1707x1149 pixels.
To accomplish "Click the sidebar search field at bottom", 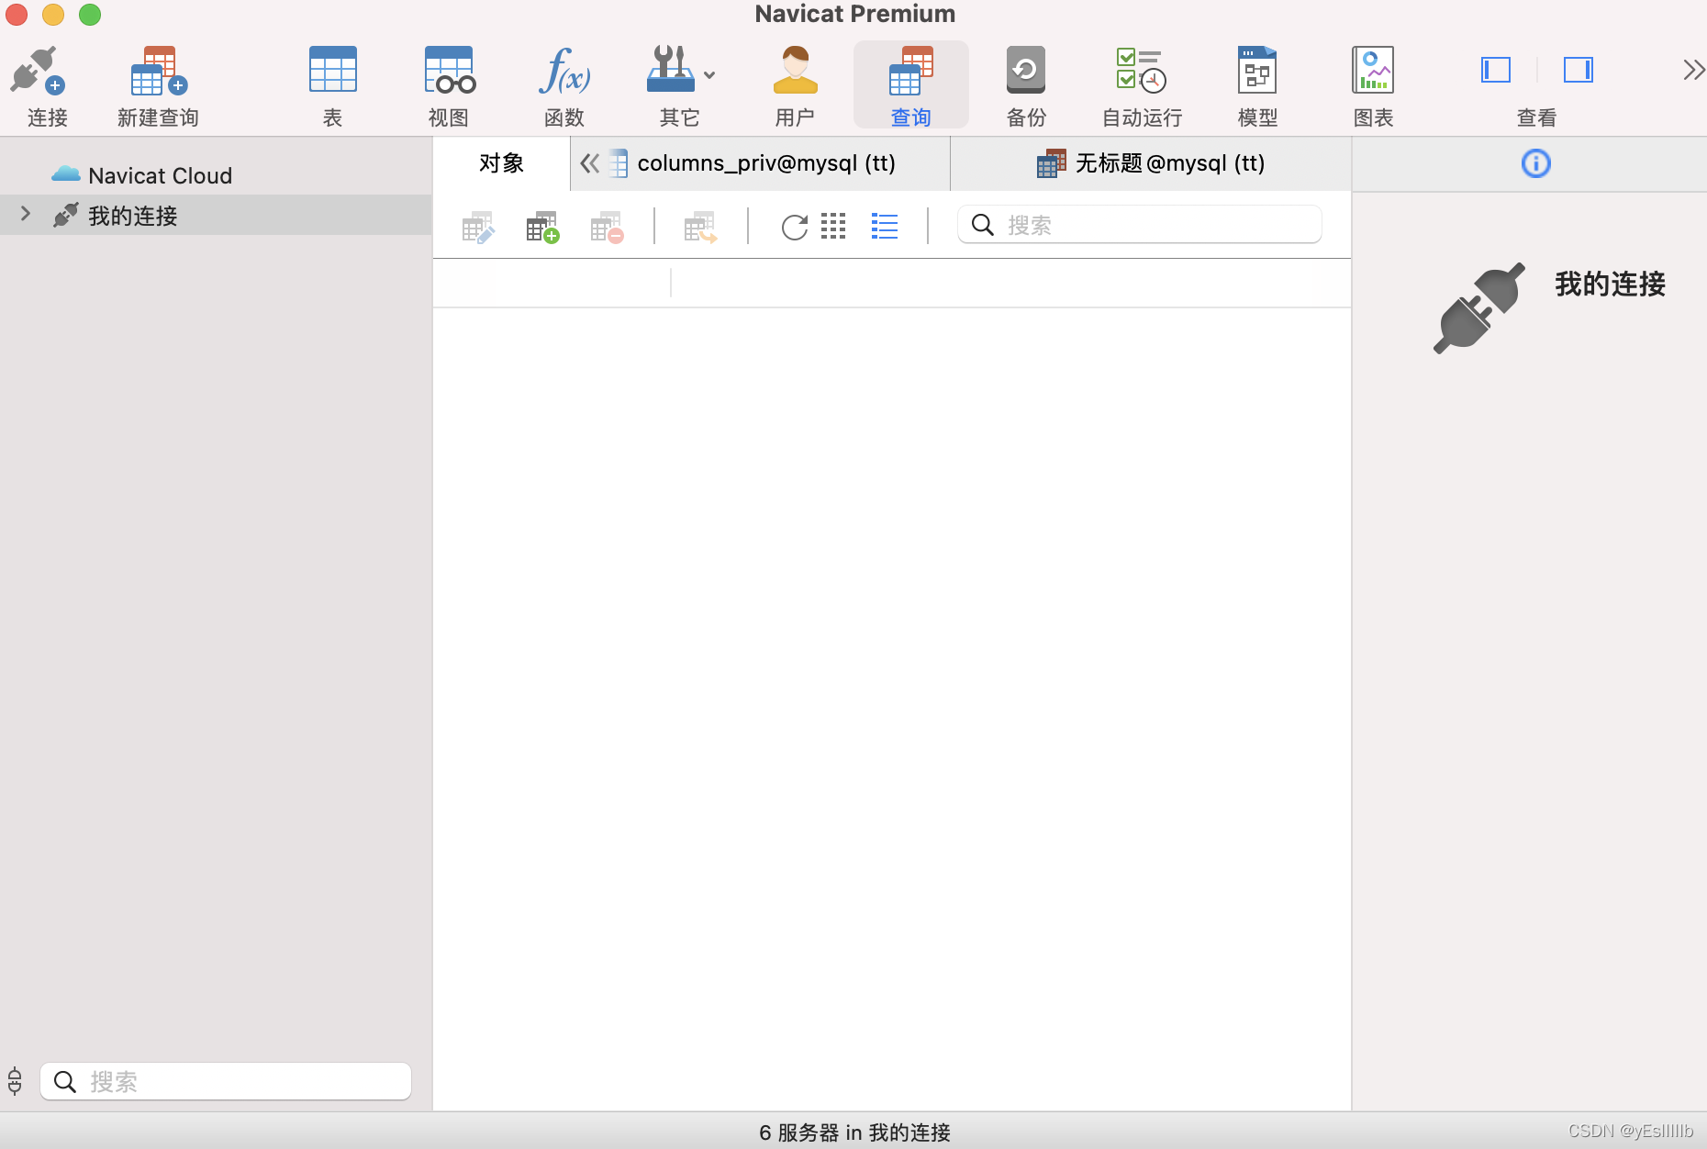I will tap(226, 1081).
